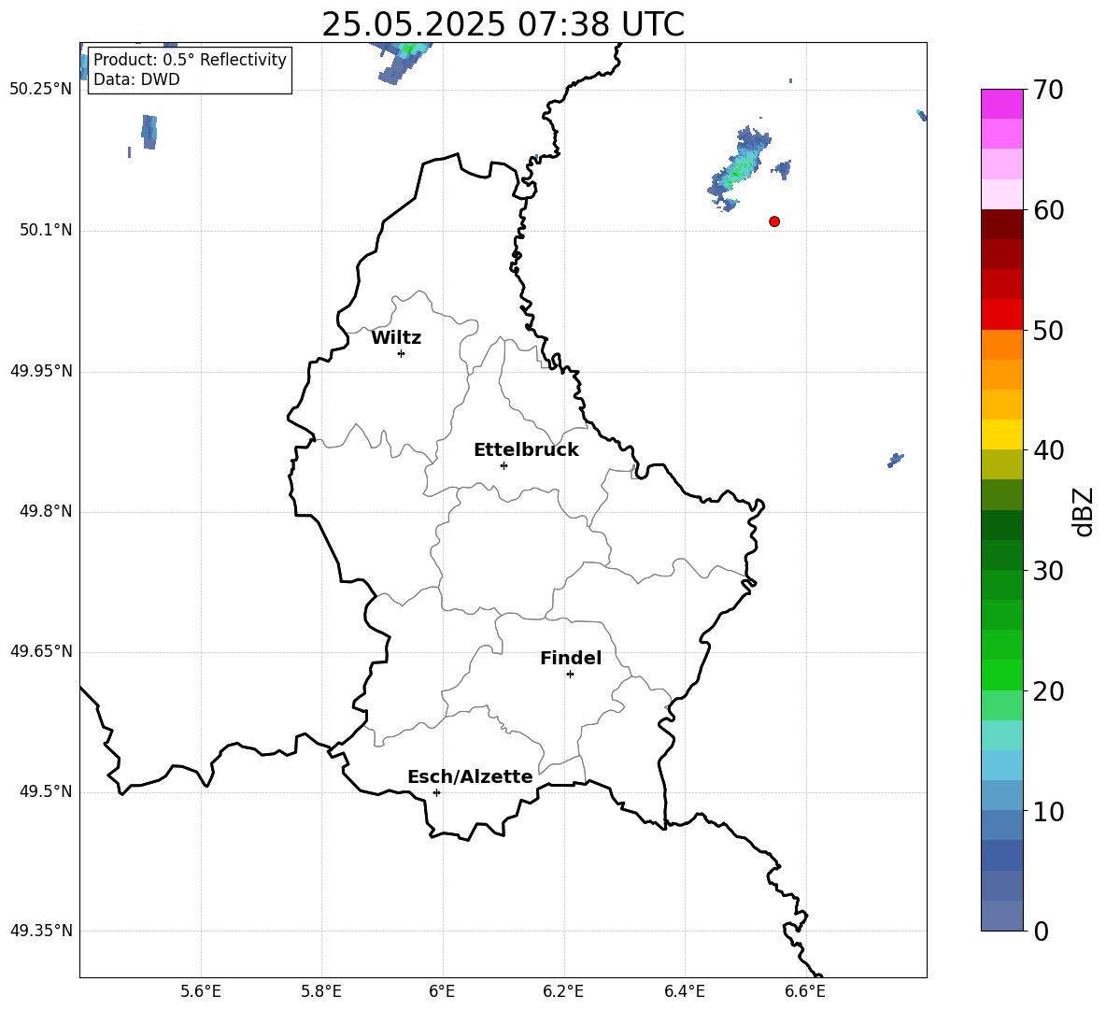This screenshot has width=1106, height=1010.
Task: Click the dark maroon colorbar segment below 60
Action: [1002, 224]
